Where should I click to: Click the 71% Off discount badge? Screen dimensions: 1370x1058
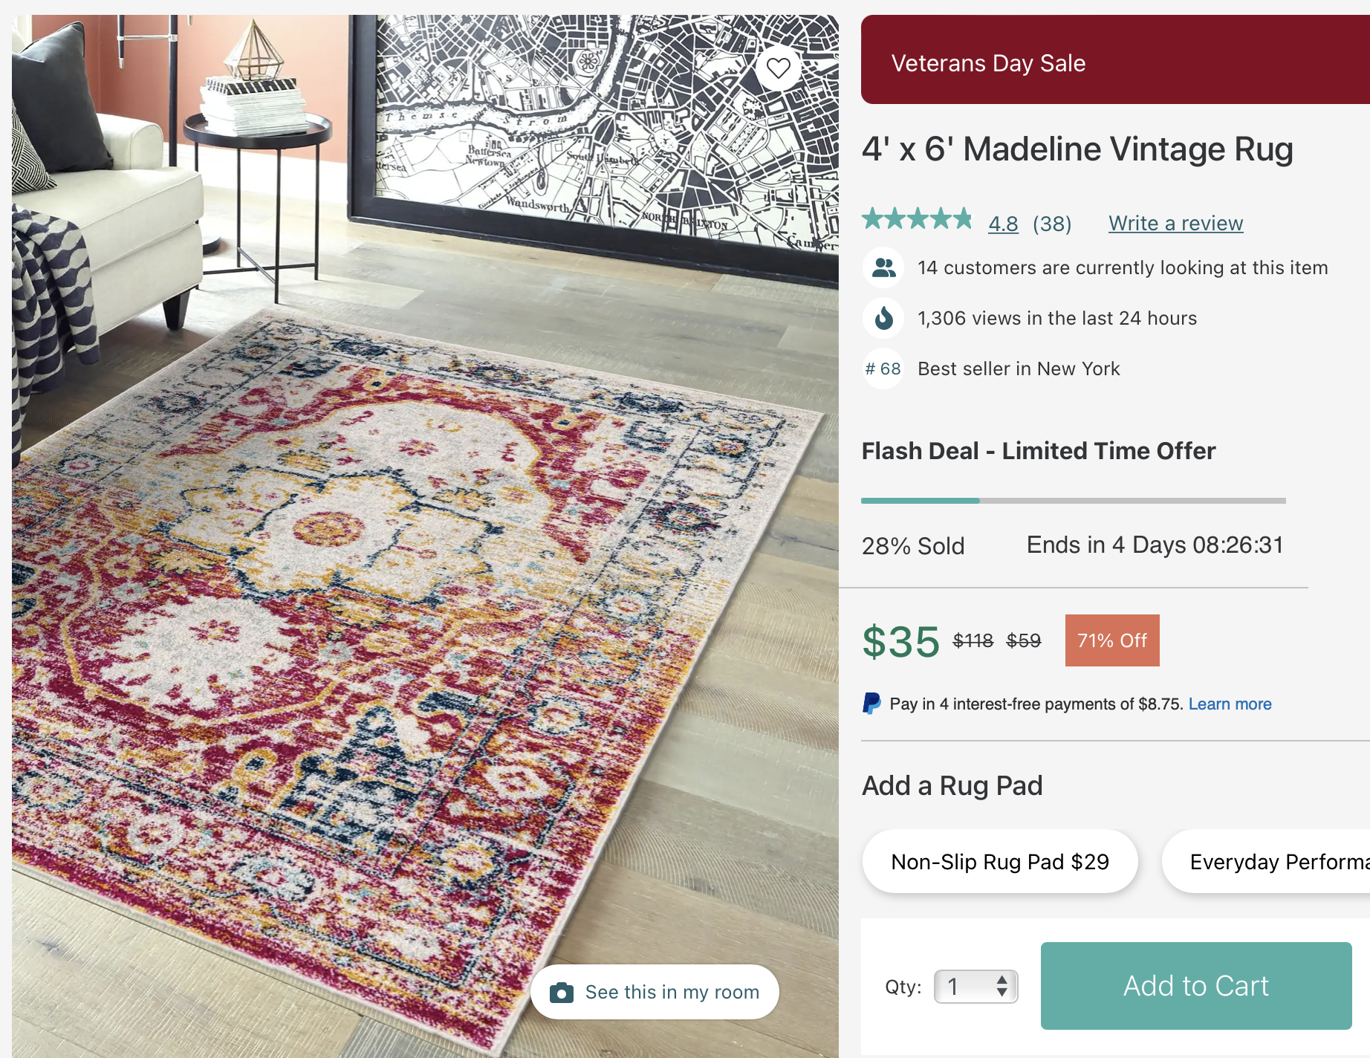[1112, 640]
